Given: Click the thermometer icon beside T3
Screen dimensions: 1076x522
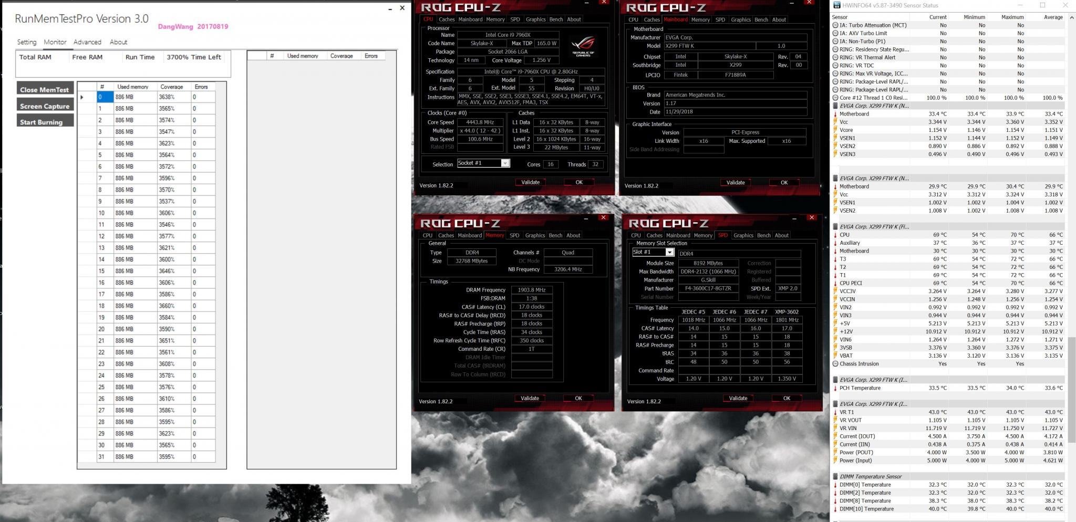Looking at the screenshot, I should coord(835,259).
